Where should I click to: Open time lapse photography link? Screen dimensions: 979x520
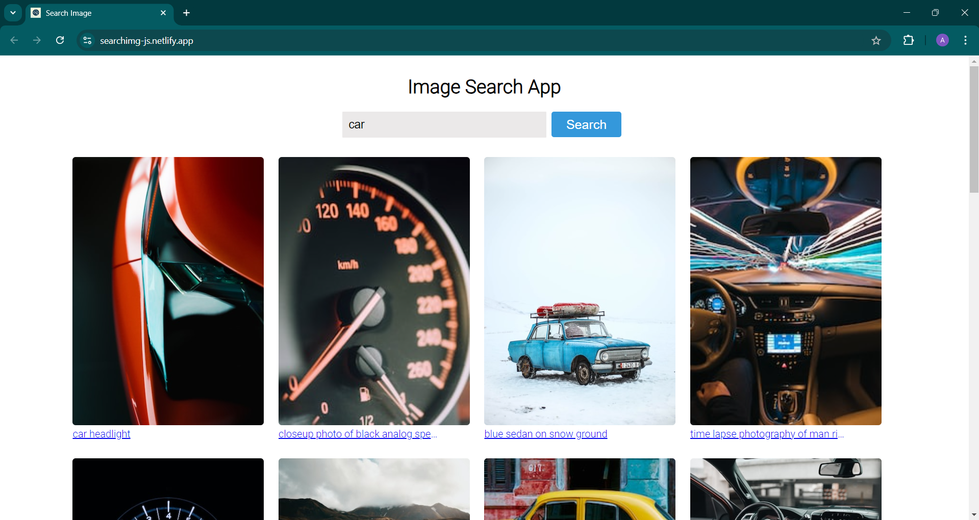pyautogui.click(x=767, y=434)
